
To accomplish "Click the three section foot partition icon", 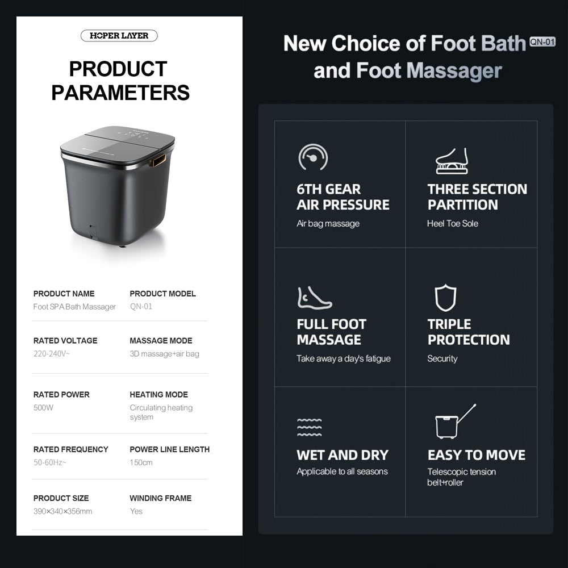I will pyautogui.click(x=452, y=161).
